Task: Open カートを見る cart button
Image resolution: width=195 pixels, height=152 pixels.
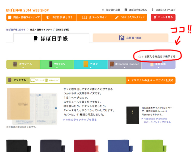Action: click(163, 17)
